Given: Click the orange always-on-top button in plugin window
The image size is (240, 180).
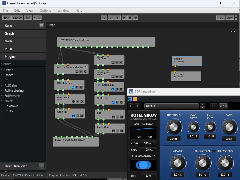Looking at the screenshot, I should point(135,99).
